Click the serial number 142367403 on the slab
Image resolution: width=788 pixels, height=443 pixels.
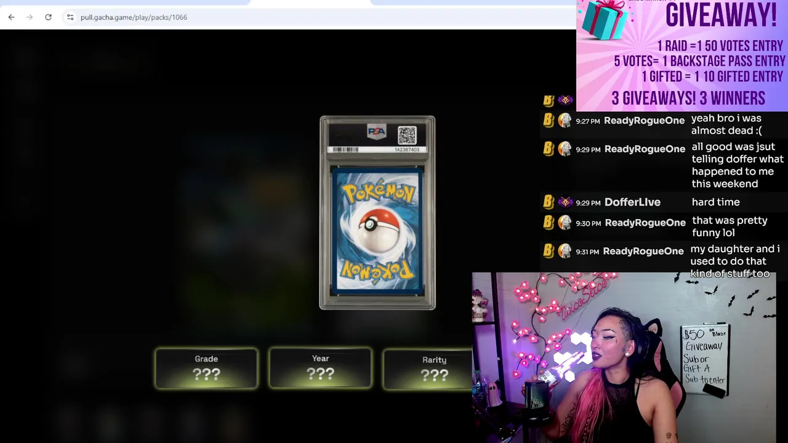point(407,150)
